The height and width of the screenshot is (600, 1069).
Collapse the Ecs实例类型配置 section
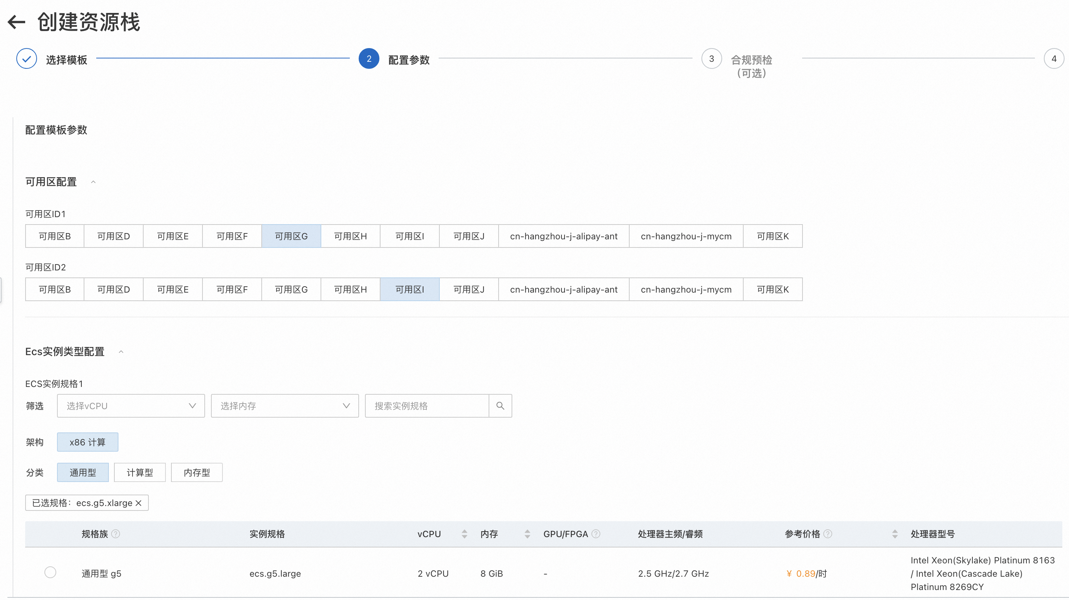point(121,352)
